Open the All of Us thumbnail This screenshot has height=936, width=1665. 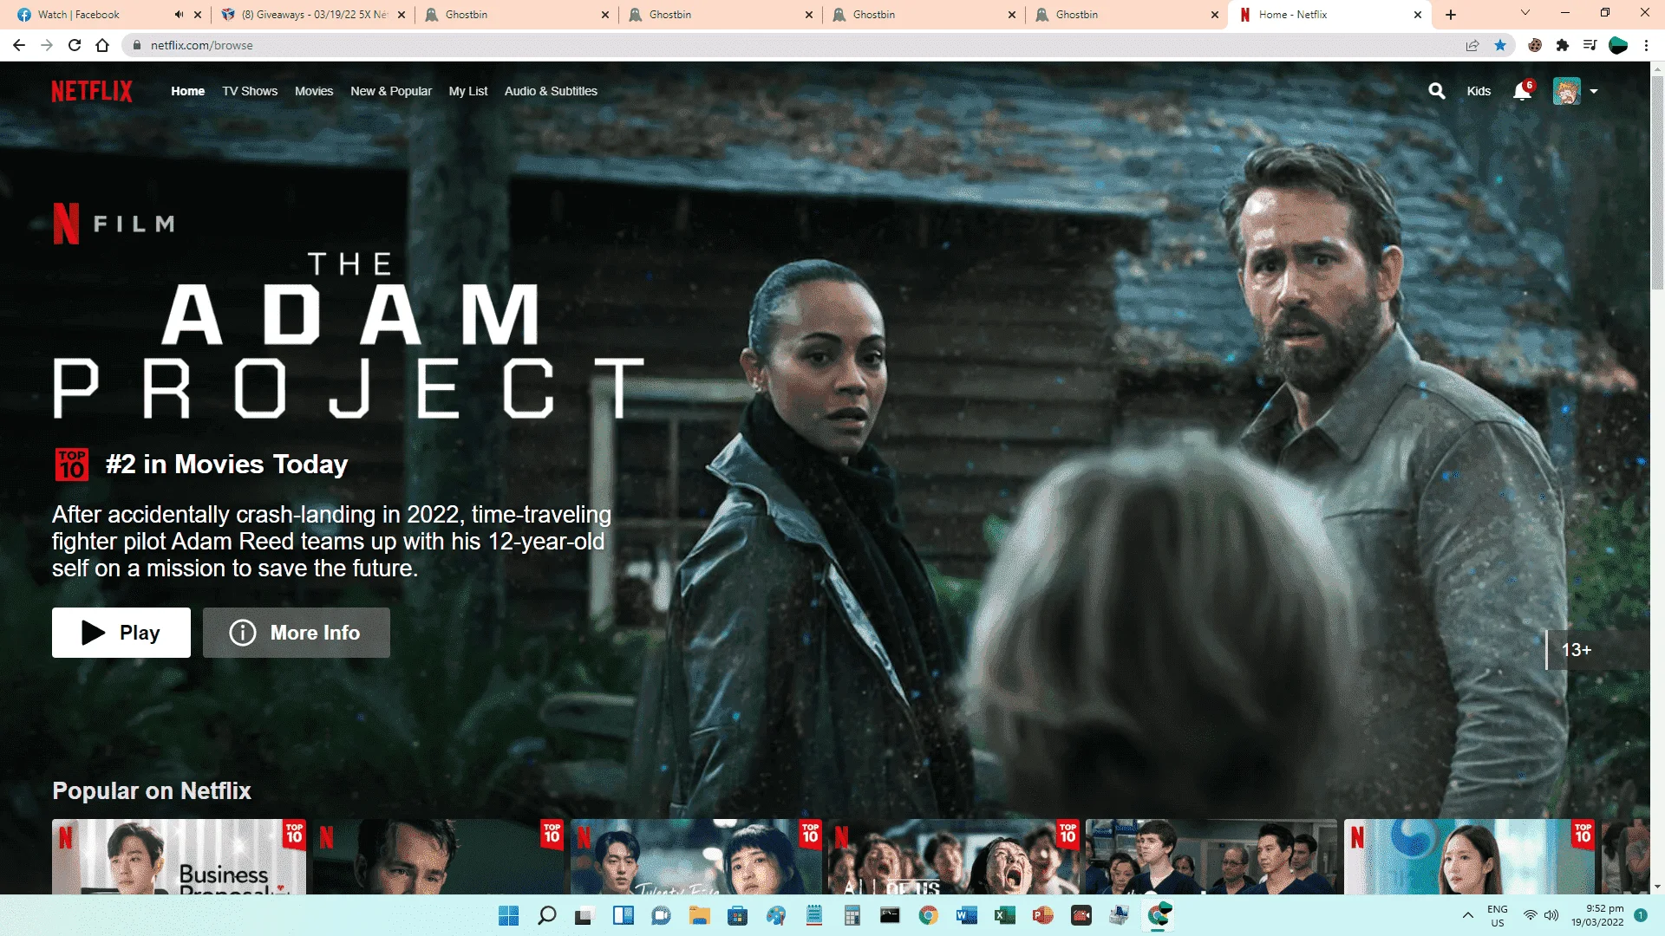[954, 856]
